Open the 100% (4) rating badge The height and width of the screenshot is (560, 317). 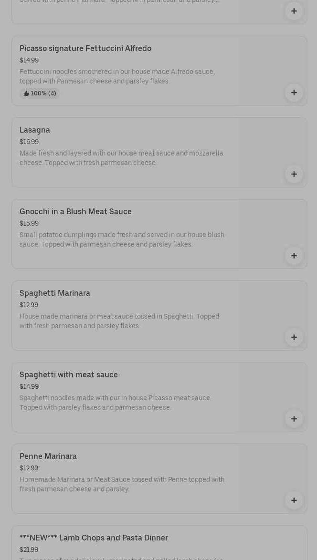point(40,93)
